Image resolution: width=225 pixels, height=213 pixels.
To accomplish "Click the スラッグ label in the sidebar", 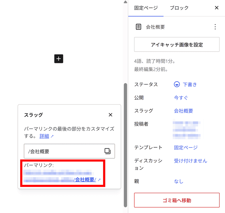I will (x=144, y=111).
